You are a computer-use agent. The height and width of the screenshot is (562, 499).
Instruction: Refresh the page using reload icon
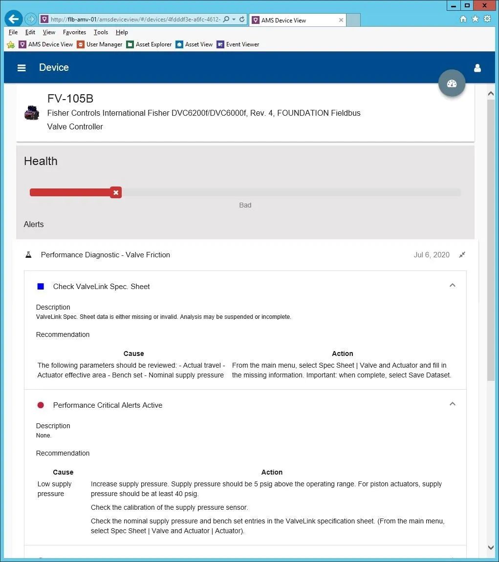point(242,20)
